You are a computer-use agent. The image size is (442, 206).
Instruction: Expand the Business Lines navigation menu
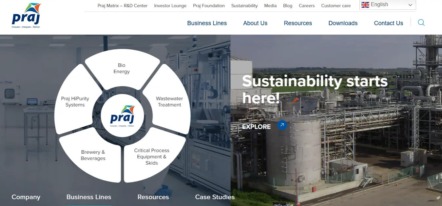pyautogui.click(x=207, y=23)
